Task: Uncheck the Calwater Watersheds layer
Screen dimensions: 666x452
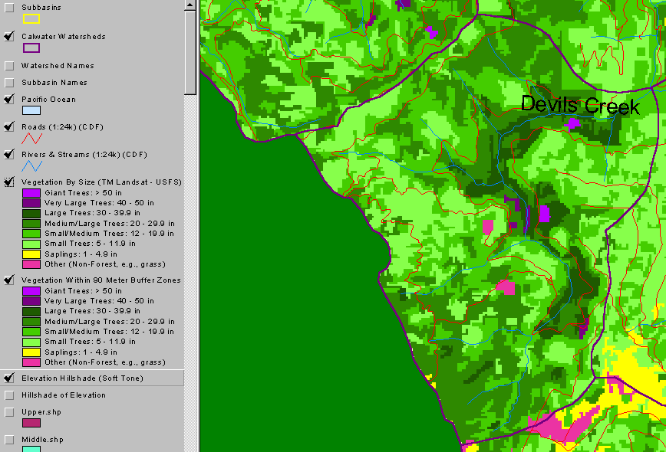Action: 9,37
